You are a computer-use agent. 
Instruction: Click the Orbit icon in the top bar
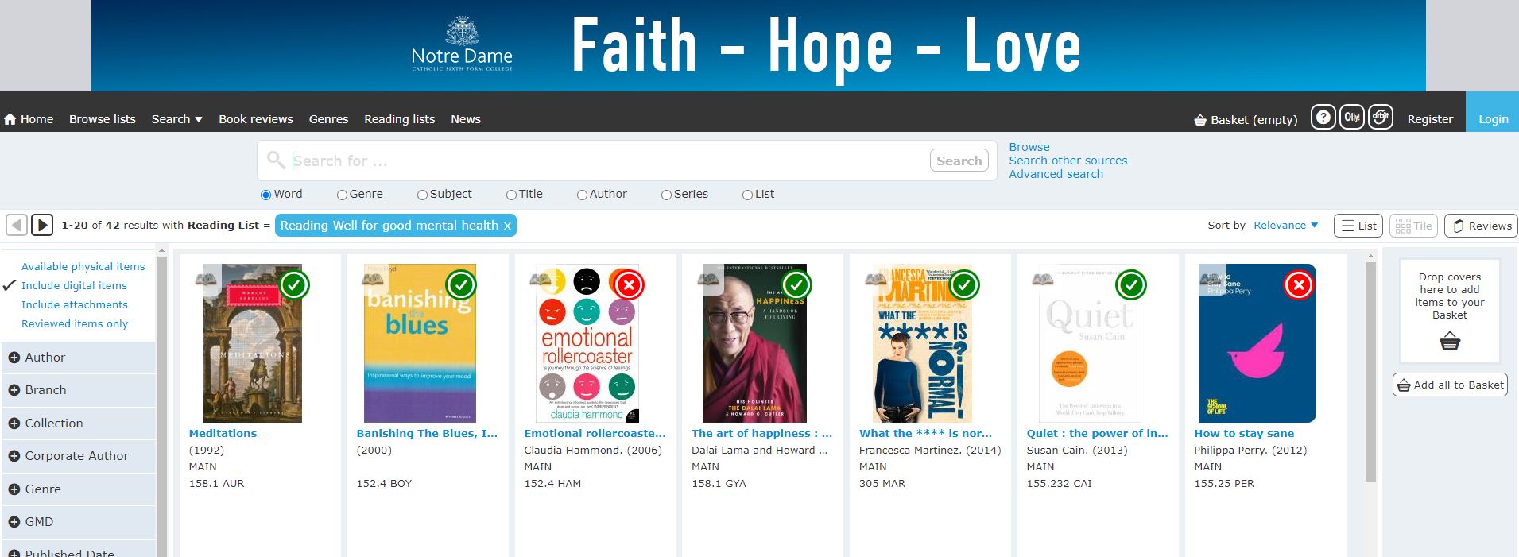1381,117
